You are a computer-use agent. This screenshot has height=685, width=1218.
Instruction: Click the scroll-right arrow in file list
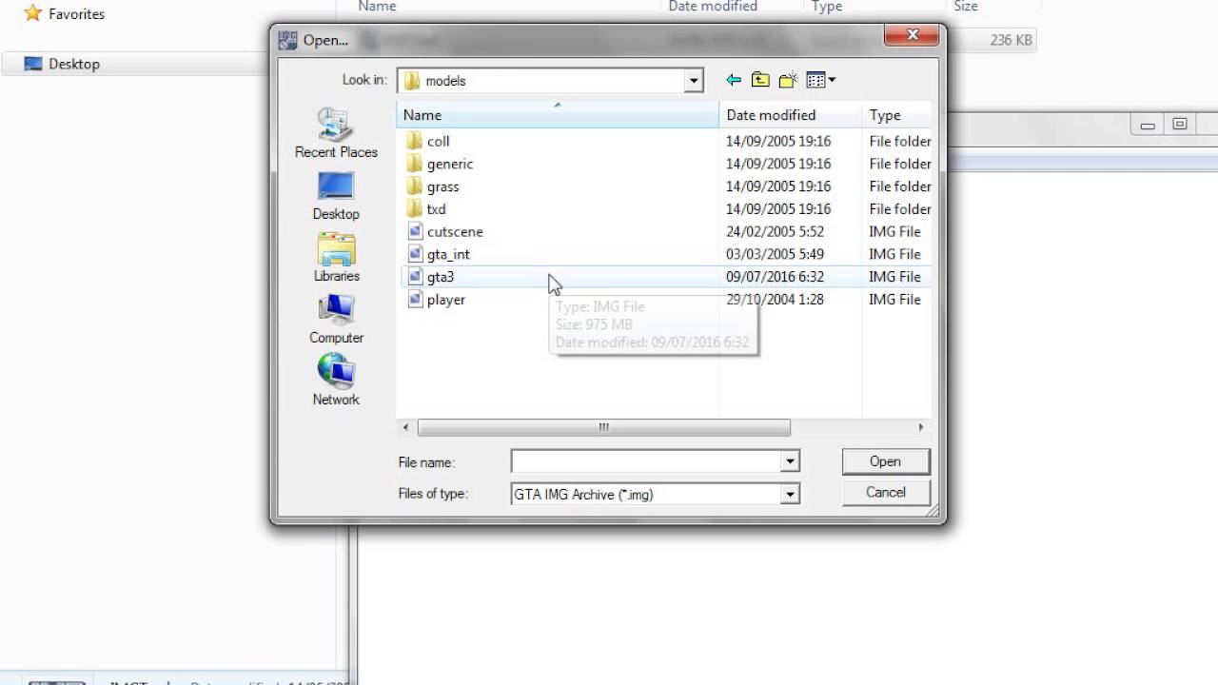(x=920, y=428)
